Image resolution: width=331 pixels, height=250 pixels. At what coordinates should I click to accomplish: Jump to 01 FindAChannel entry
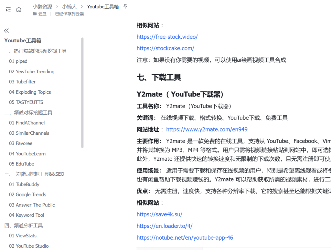coord(27,123)
